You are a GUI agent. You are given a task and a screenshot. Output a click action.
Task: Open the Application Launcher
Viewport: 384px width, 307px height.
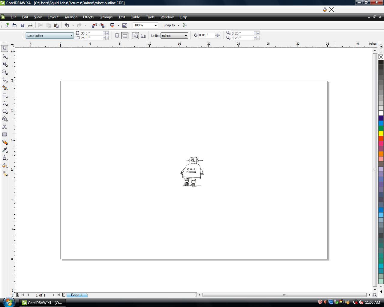click(112, 25)
